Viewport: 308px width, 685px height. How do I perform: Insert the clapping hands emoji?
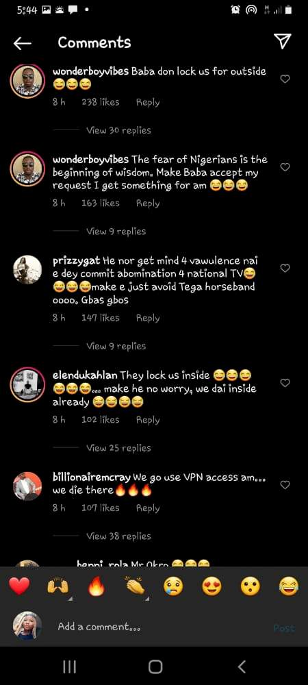coord(135,586)
